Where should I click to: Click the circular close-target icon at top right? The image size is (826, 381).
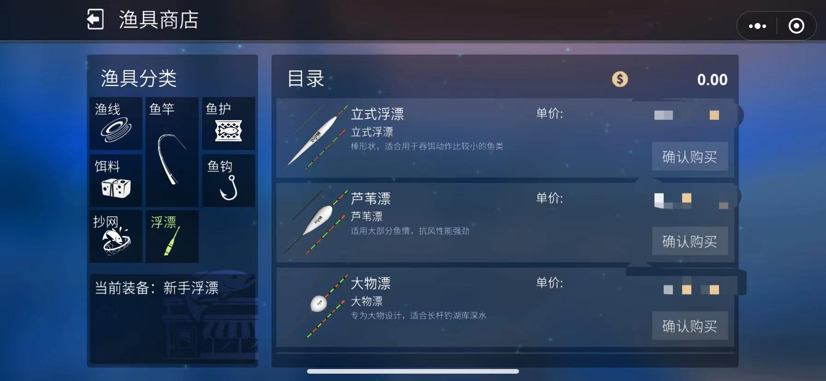click(x=796, y=26)
